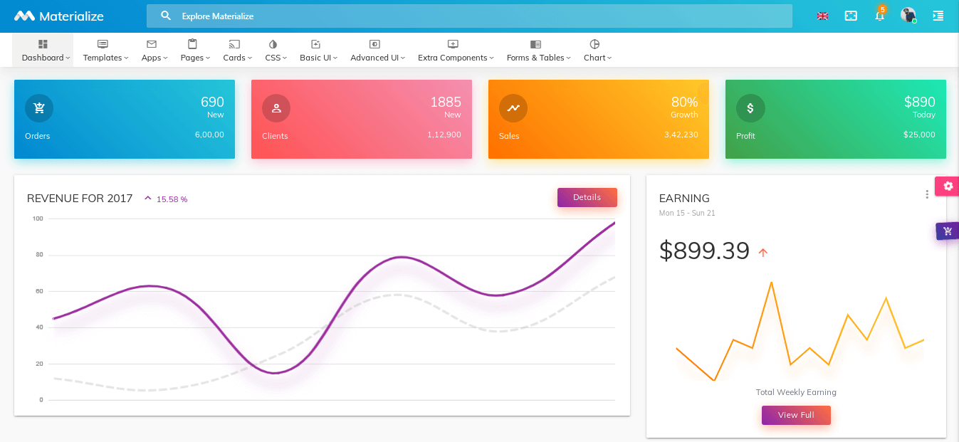Screen dimensions: 959x442
Task: Click the search magnifier icon
Action: pos(166,16)
